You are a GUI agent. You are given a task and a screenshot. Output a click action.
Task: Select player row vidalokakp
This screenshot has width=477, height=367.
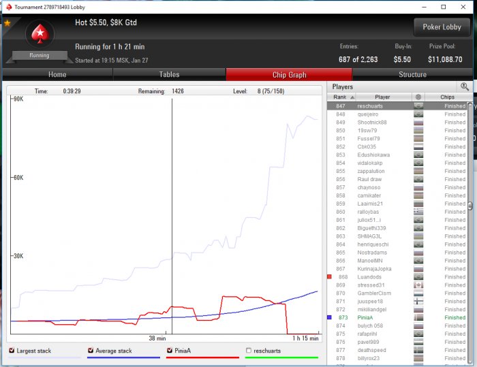pos(397,163)
